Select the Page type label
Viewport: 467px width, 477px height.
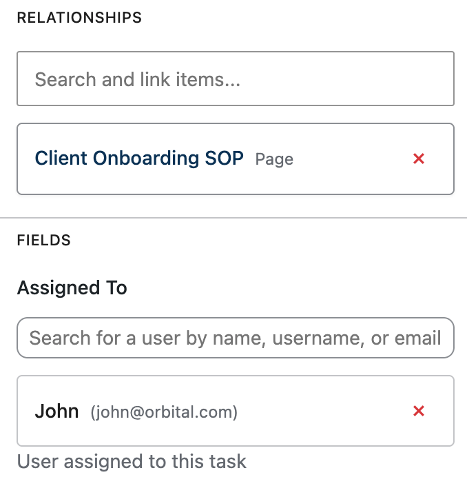click(274, 159)
